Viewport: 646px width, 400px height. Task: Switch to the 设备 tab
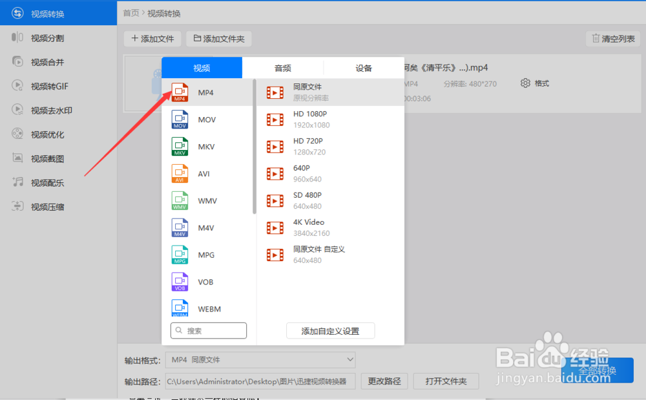click(x=364, y=67)
